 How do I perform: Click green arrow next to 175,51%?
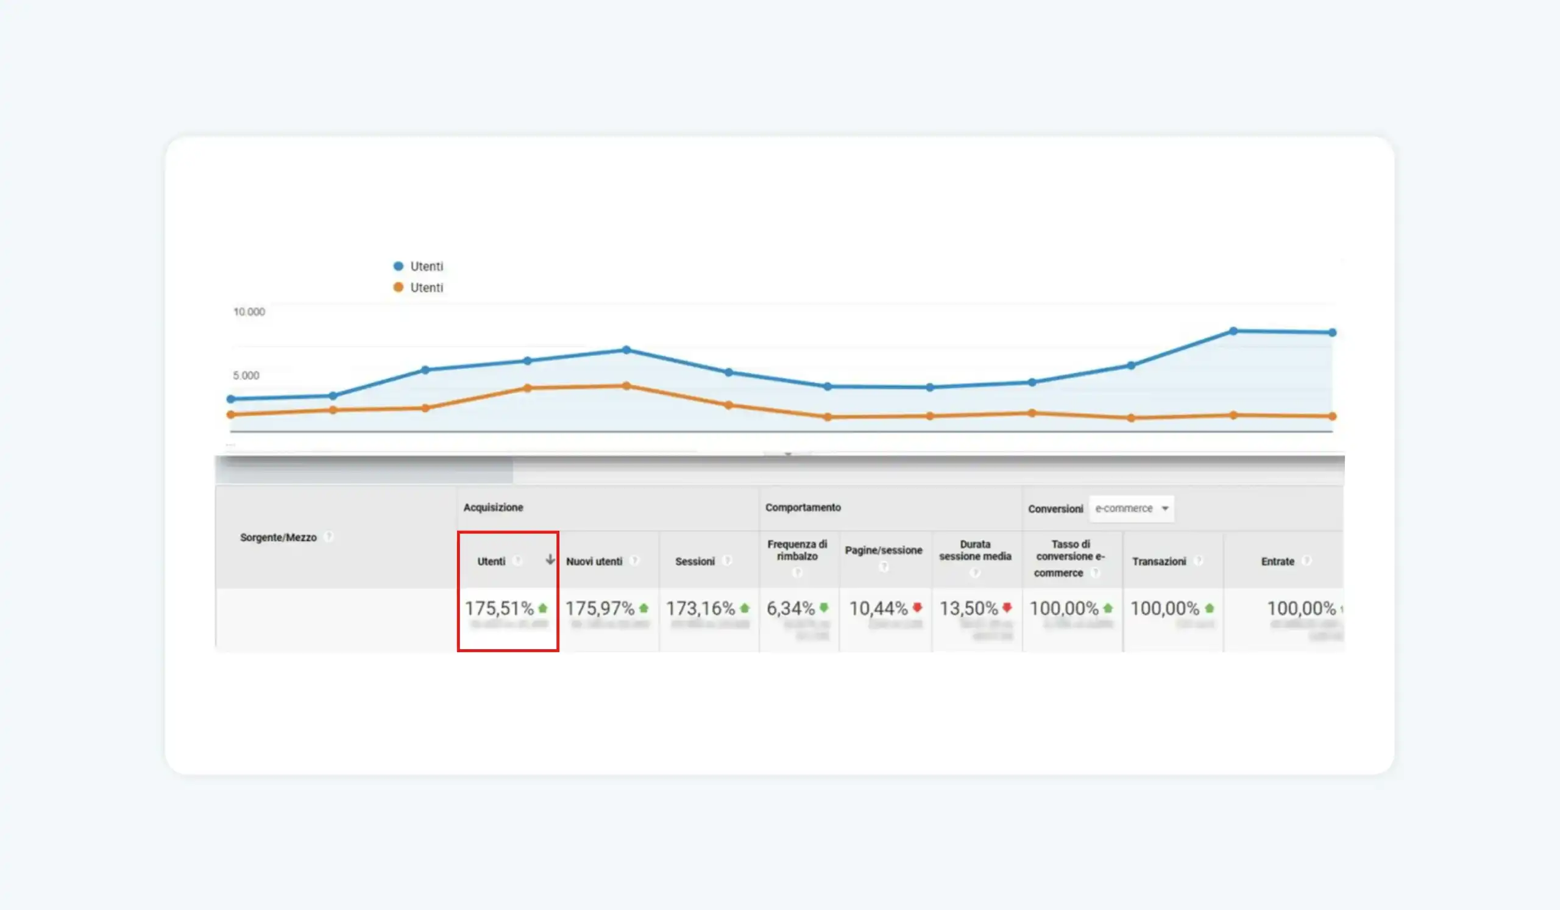pyautogui.click(x=543, y=608)
